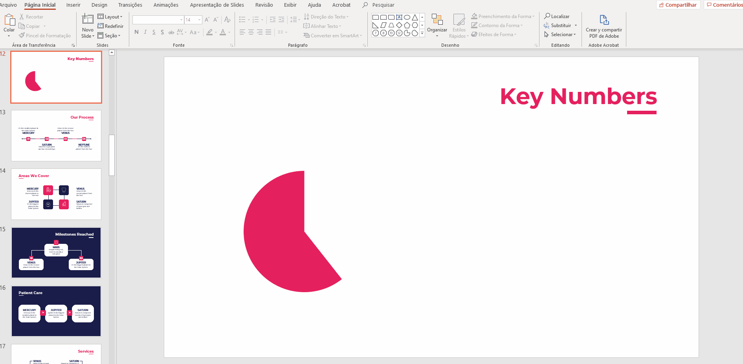Viewport: 743px width, 364px height.
Task: Open Parágrafo dialog launcher
Action: [365, 46]
